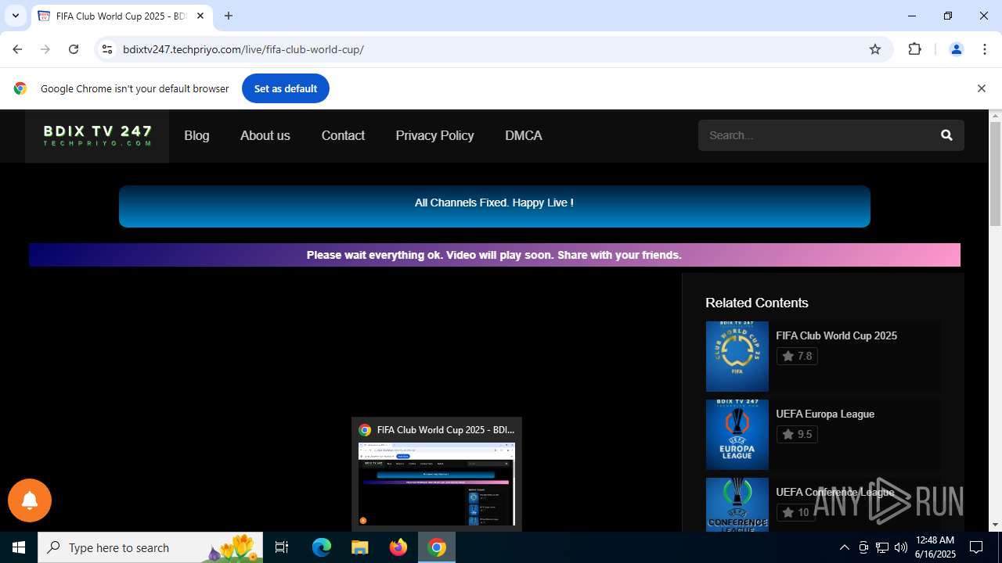The width and height of the screenshot is (1002, 563).
Task: Launch Firefox from taskbar
Action: [398, 547]
